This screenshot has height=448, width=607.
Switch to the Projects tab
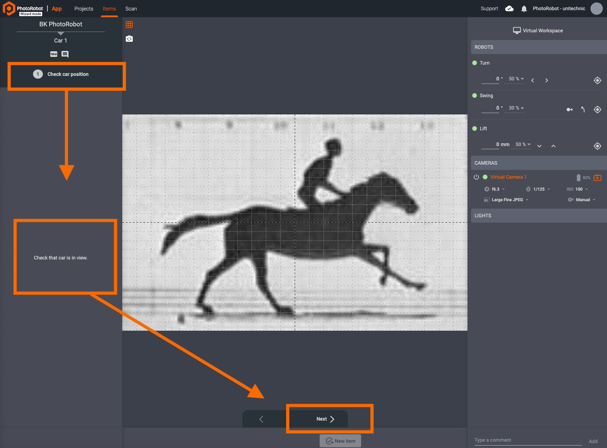[83, 8]
